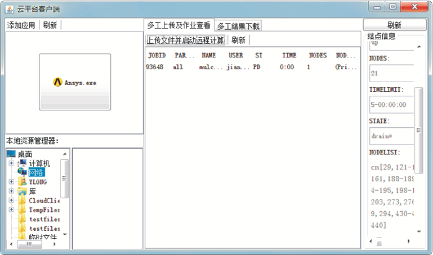Switch to 多工结果下载 tab
Screen dimensions: 433x255
[x=238, y=26]
